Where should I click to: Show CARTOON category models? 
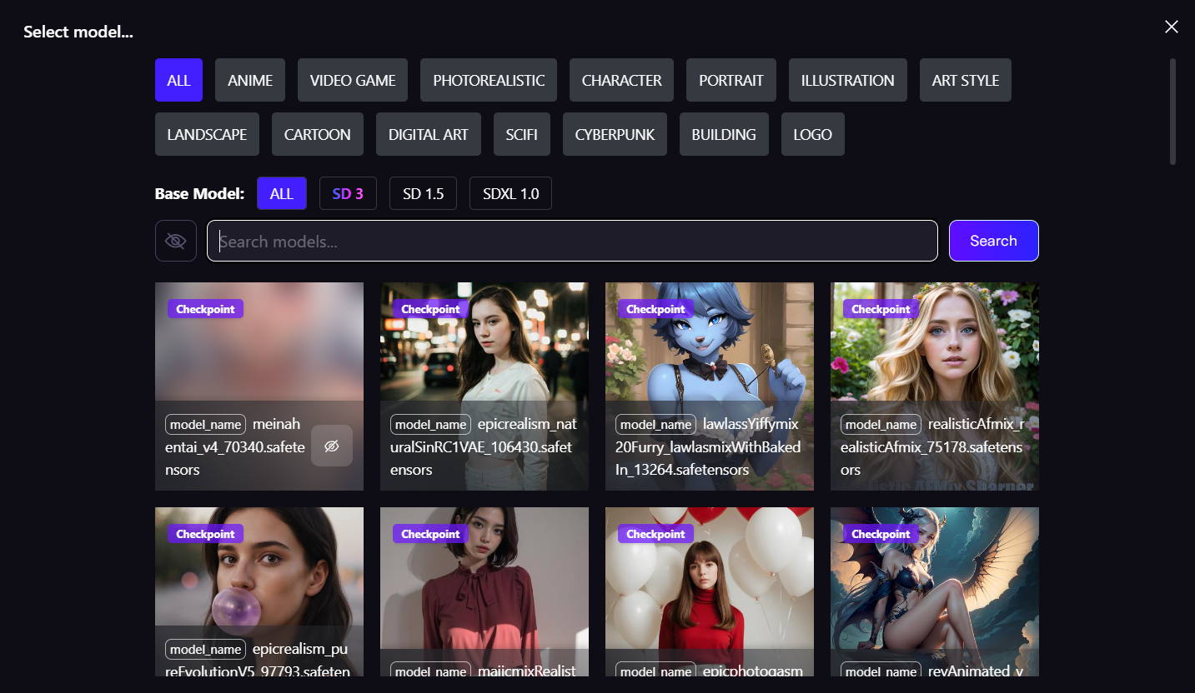pos(318,134)
